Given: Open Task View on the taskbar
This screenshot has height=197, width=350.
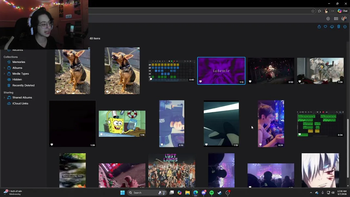Looking at the screenshot, I should tap(172, 193).
